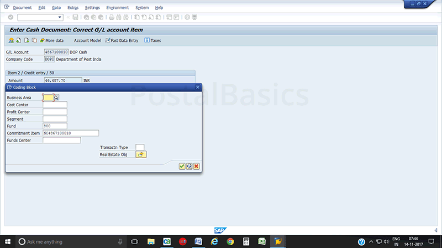Click the Taxes info icon

pos(146,40)
